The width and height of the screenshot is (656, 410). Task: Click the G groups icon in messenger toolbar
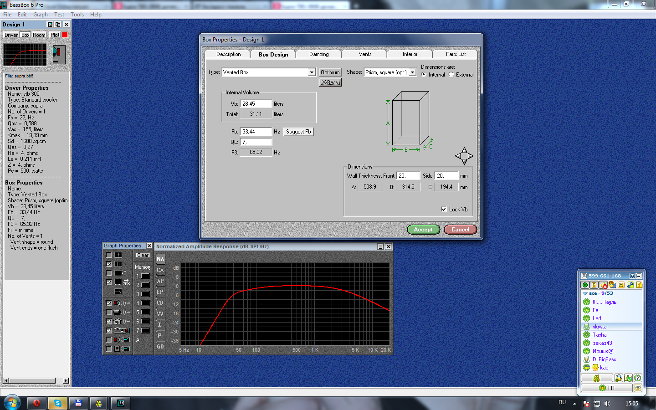[594, 285]
